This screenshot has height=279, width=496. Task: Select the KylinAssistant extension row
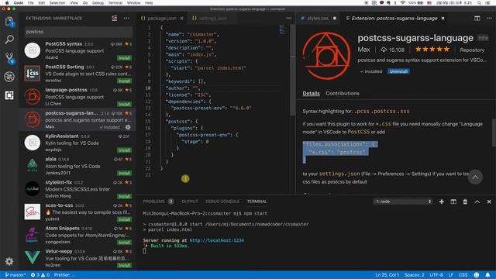click(x=77, y=143)
